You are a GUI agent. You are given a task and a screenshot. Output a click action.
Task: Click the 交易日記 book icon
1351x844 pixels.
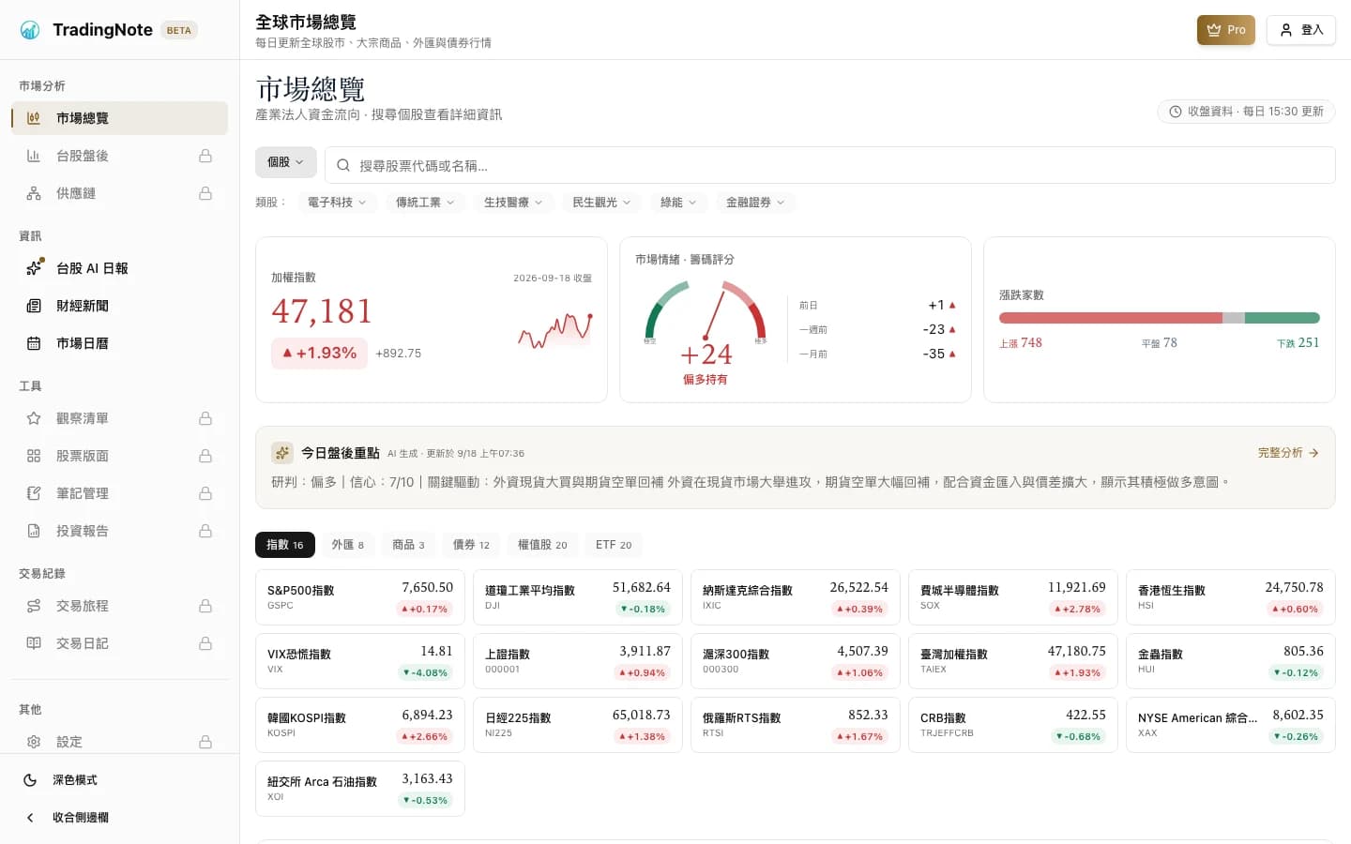click(x=34, y=643)
